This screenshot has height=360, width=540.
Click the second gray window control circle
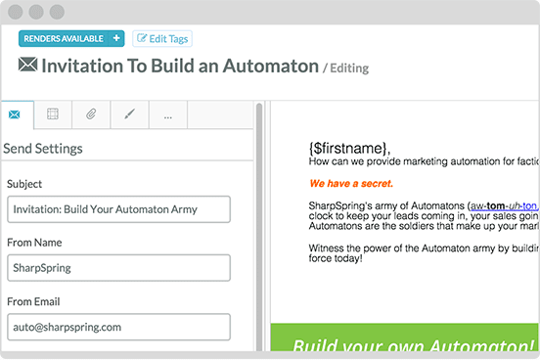click(x=36, y=12)
